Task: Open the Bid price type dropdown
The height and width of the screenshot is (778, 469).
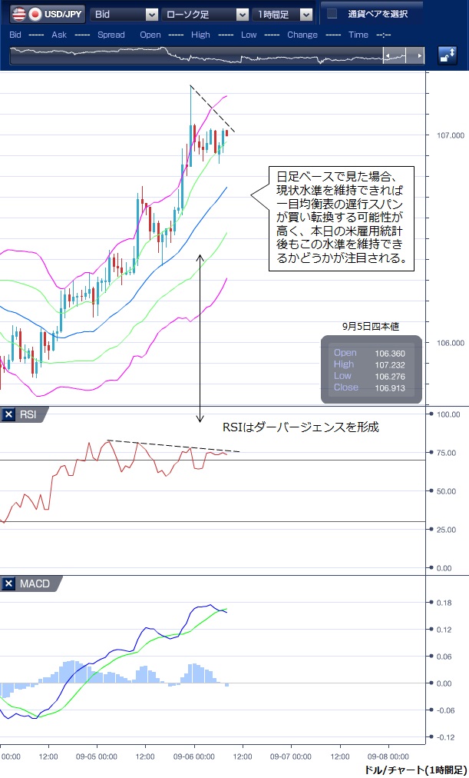Action: [124, 14]
